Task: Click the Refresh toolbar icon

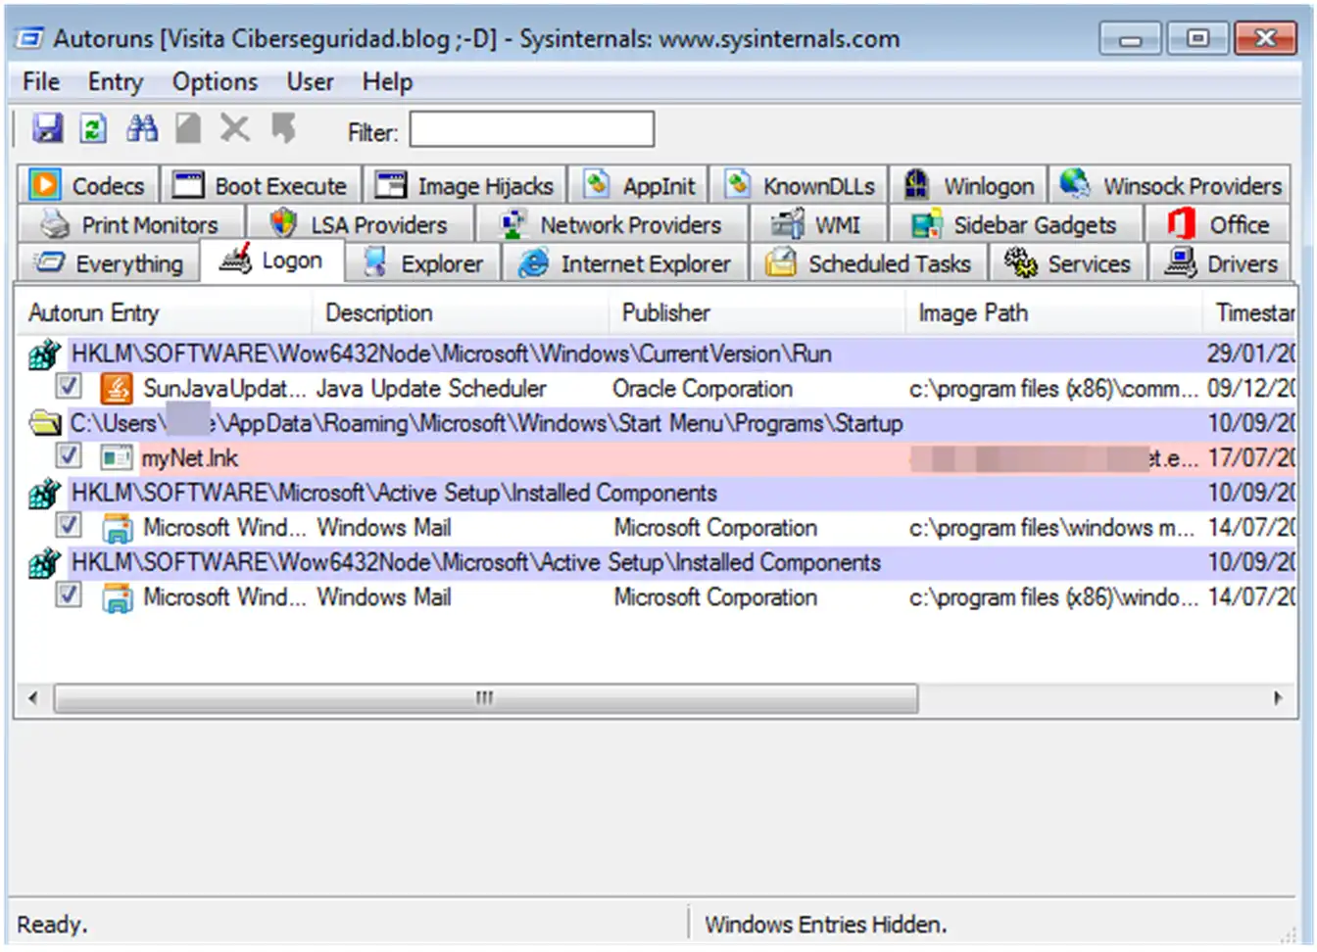Action: point(93,128)
